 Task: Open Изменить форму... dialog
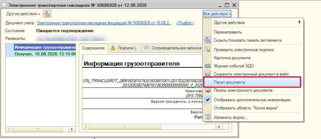coord(253,117)
